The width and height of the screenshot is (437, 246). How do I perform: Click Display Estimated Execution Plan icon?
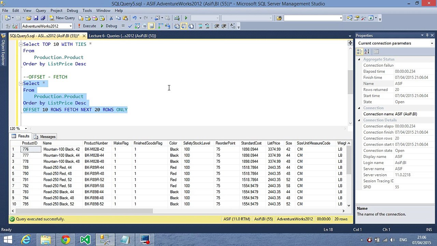(137, 26)
